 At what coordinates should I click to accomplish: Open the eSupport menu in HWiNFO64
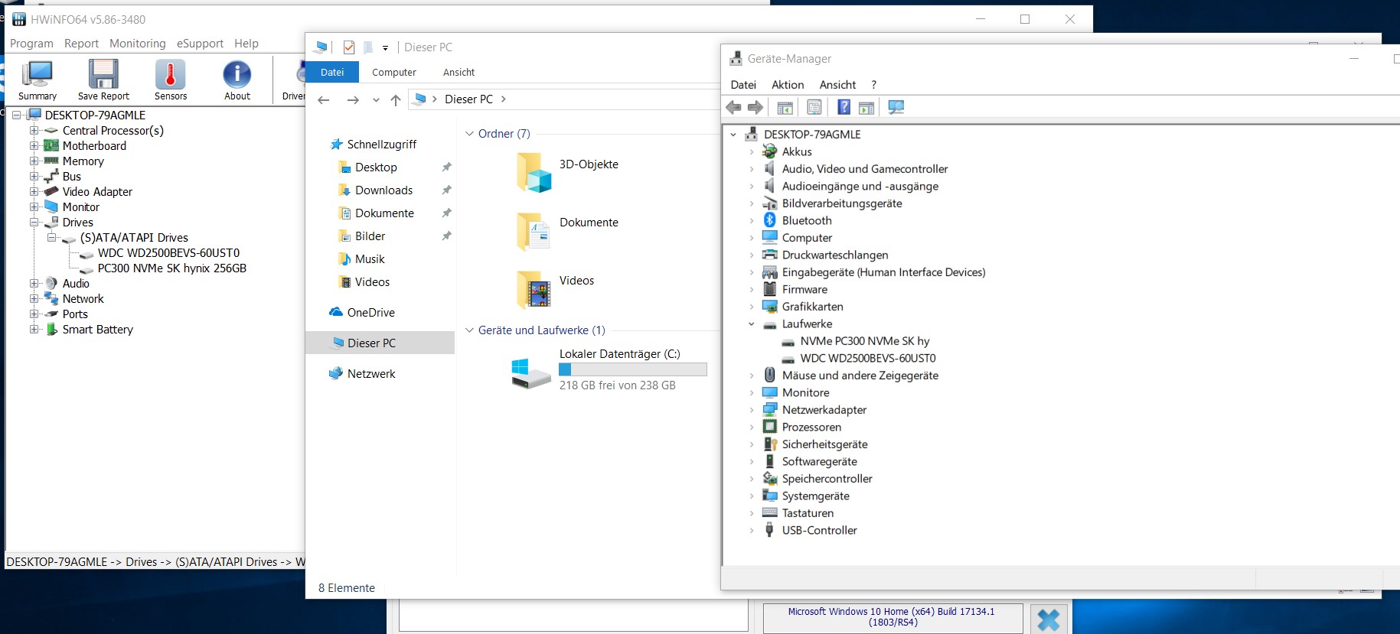200,44
